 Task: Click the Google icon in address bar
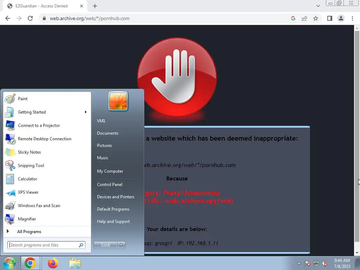tap(293, 18)
